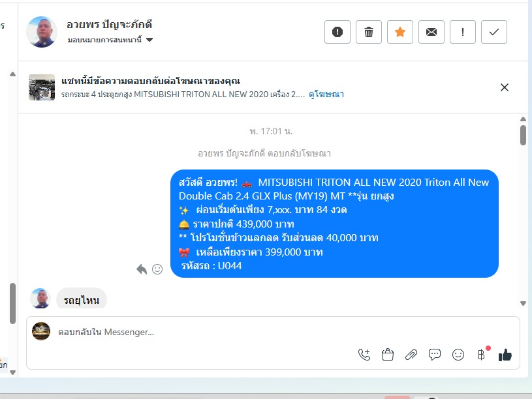Open saved replies speech bubble icon
Viewport: 532px width, 399px height.
435,355
